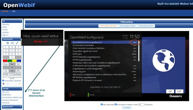Click the OpenWebif logo
The width and height of the screenshot is (193, 110).
pos(19,5)
